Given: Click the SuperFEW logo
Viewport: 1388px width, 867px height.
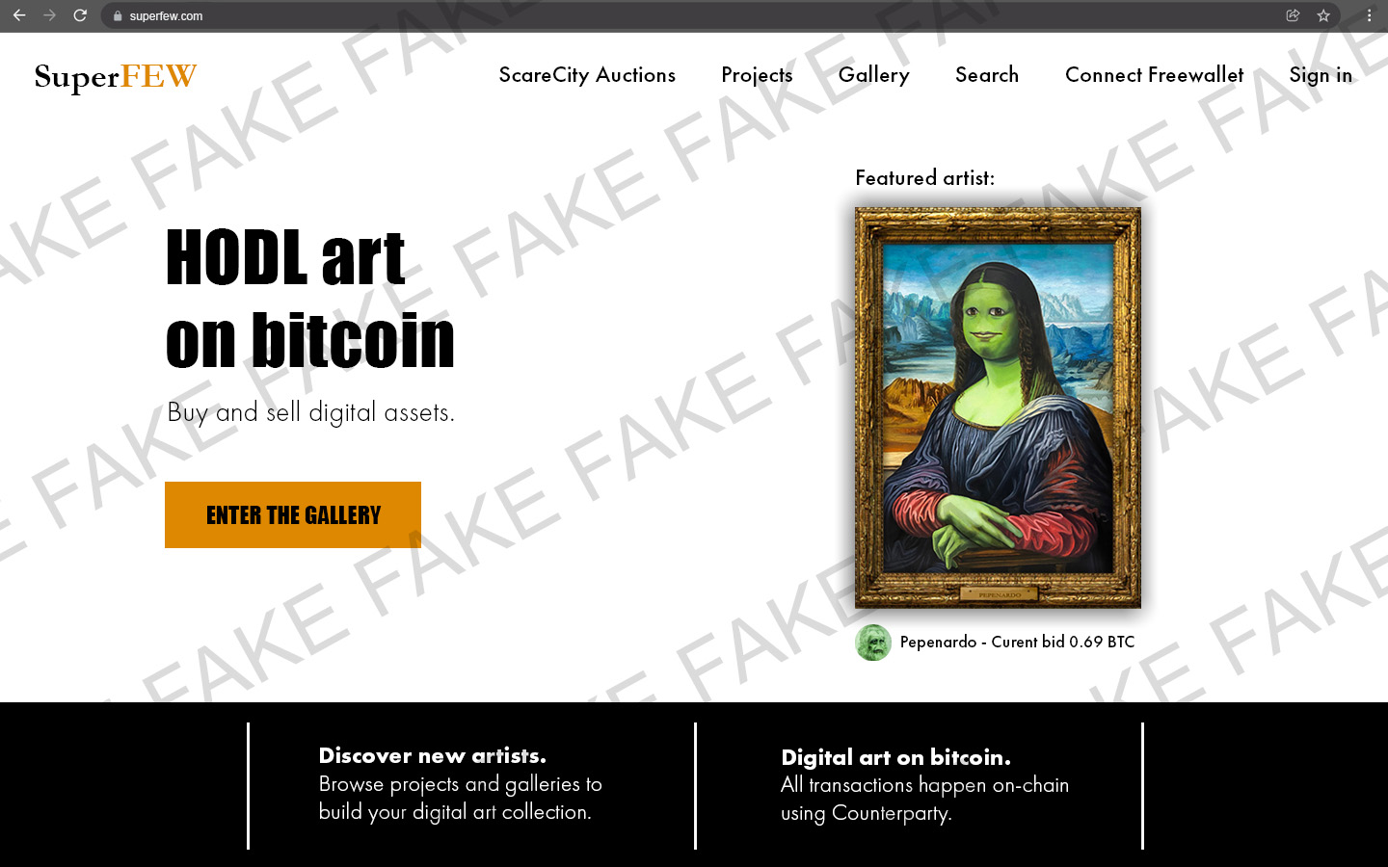Looking at the screenshot, I should click(116, 76).
